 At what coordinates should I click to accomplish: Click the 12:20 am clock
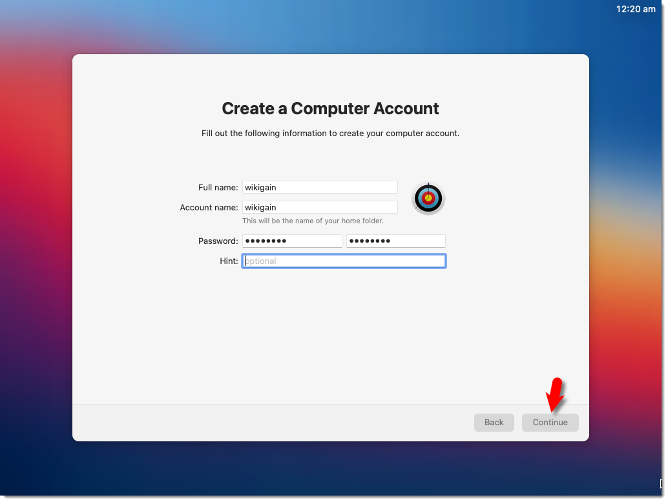636,9
